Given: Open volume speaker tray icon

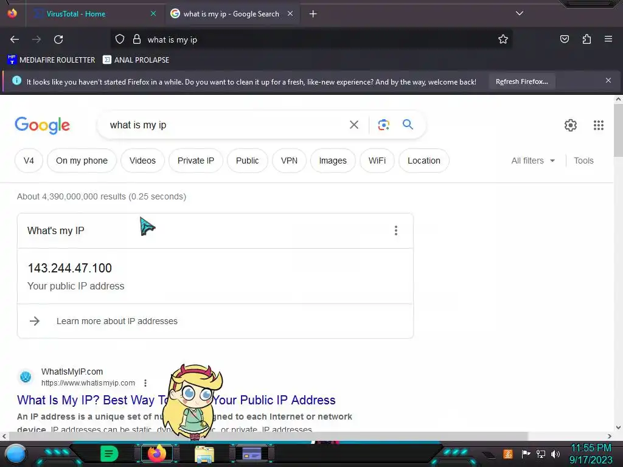Looking at the screenshot, I should (555, 454).
